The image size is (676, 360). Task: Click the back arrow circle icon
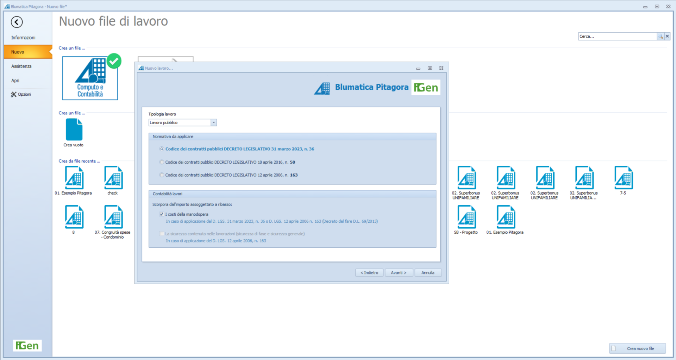tap(17, 22)
